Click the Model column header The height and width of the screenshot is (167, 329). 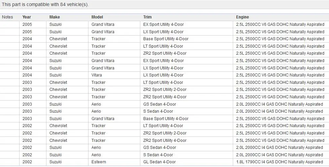97,17
